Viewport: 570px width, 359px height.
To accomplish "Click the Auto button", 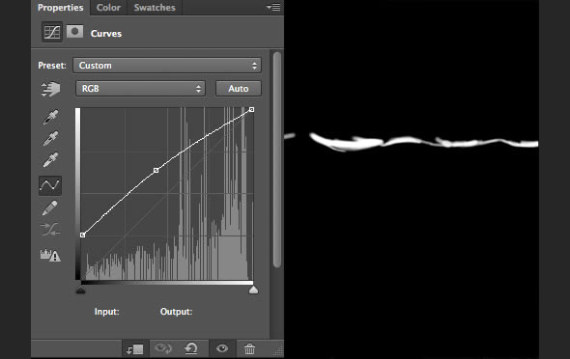I will click(239, 89).
